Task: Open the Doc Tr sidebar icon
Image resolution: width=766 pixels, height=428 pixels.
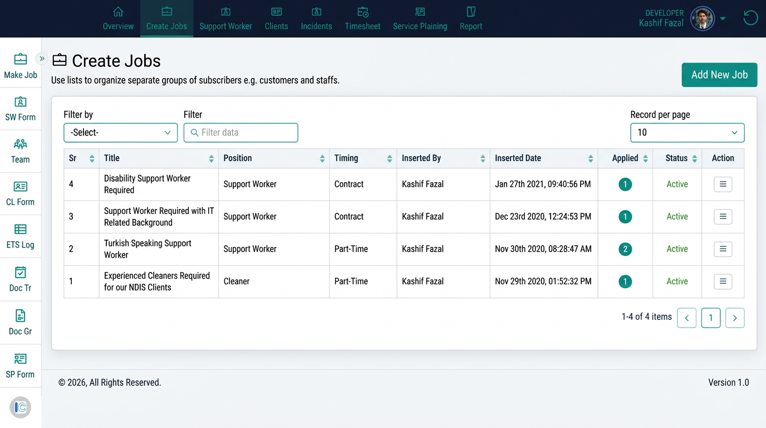Action: pos(21,279)
